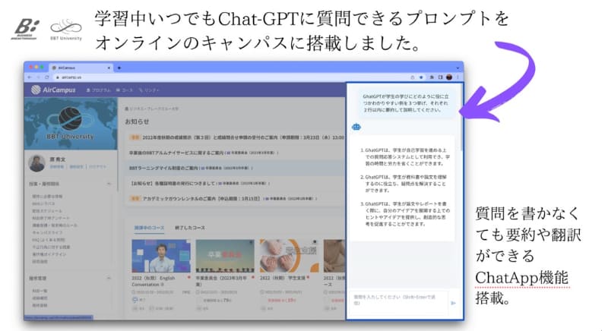Select the AirCampus browser tab
This screenshot has width=608, height=331.
coord(81,68)
